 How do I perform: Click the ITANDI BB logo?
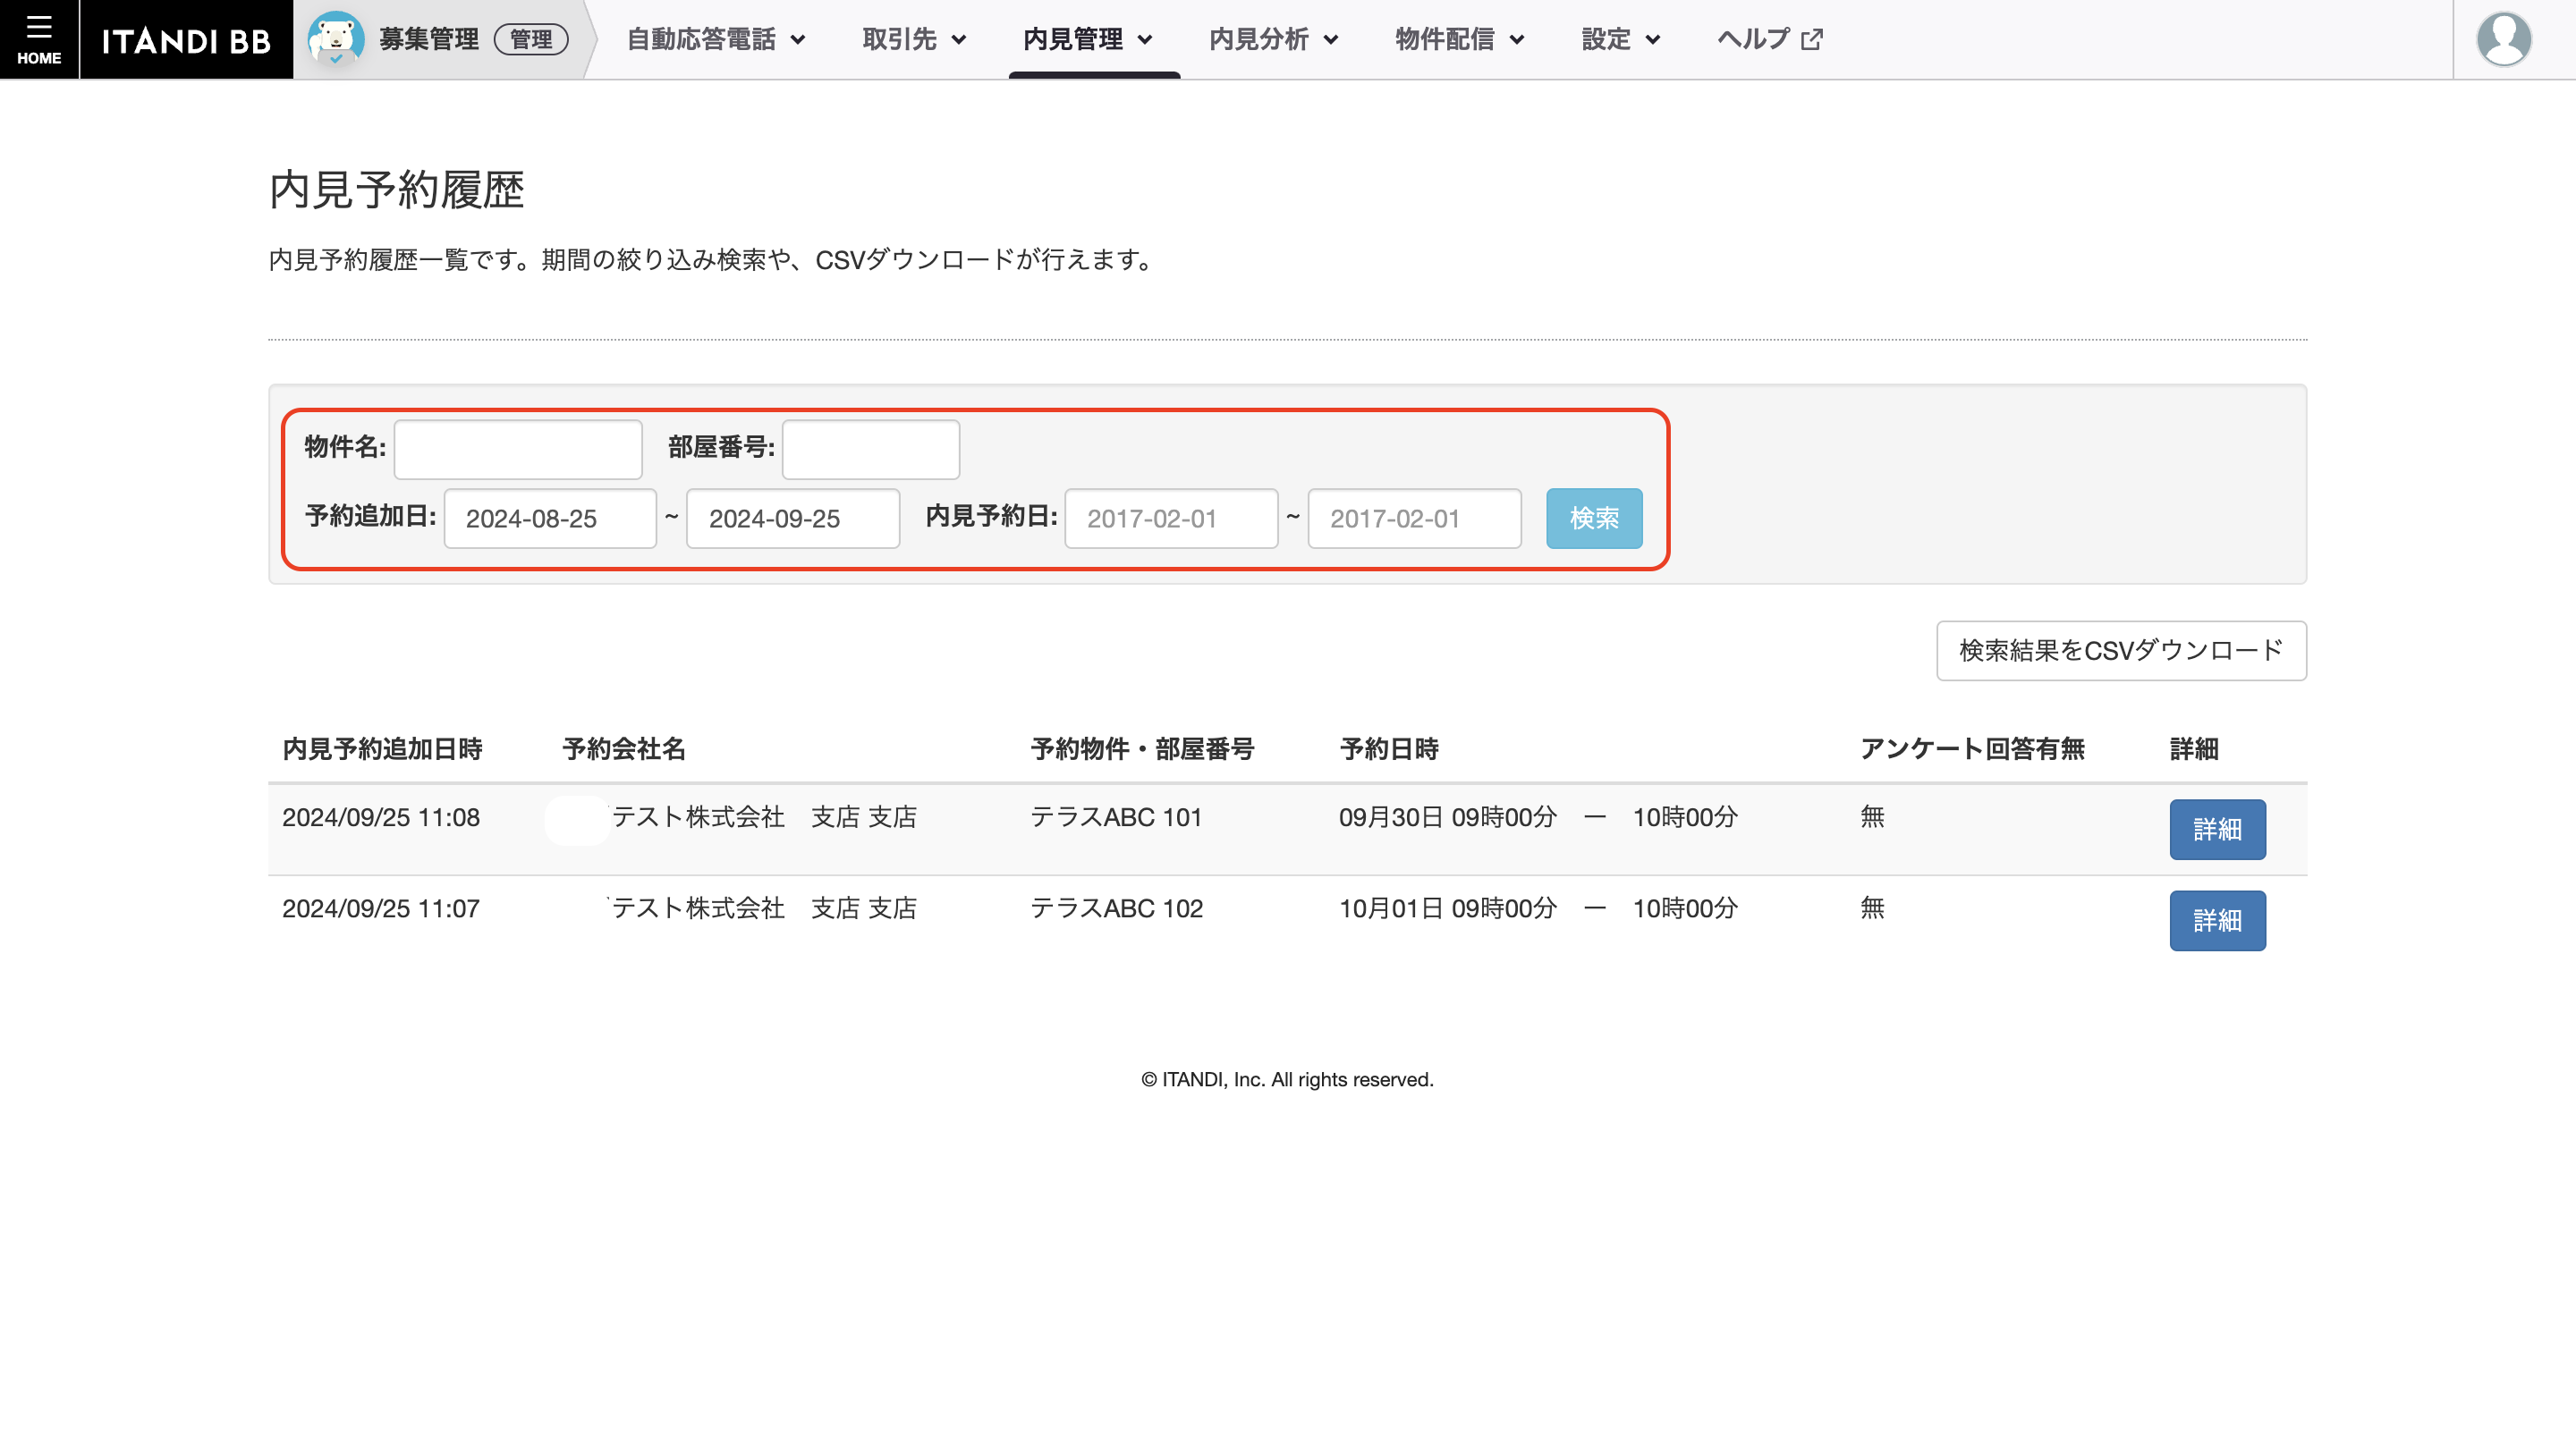pyautogui.click(x=186, y=40)
